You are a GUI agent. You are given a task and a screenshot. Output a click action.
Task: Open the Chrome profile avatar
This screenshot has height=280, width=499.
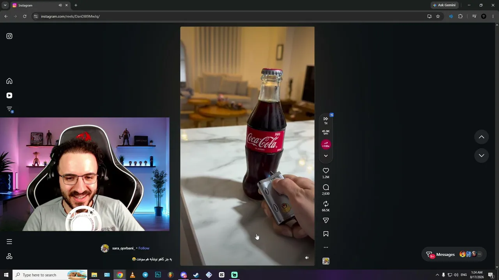point(484,16)
